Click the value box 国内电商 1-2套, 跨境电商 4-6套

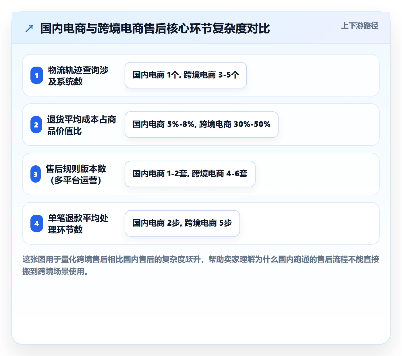click(190, 174)
